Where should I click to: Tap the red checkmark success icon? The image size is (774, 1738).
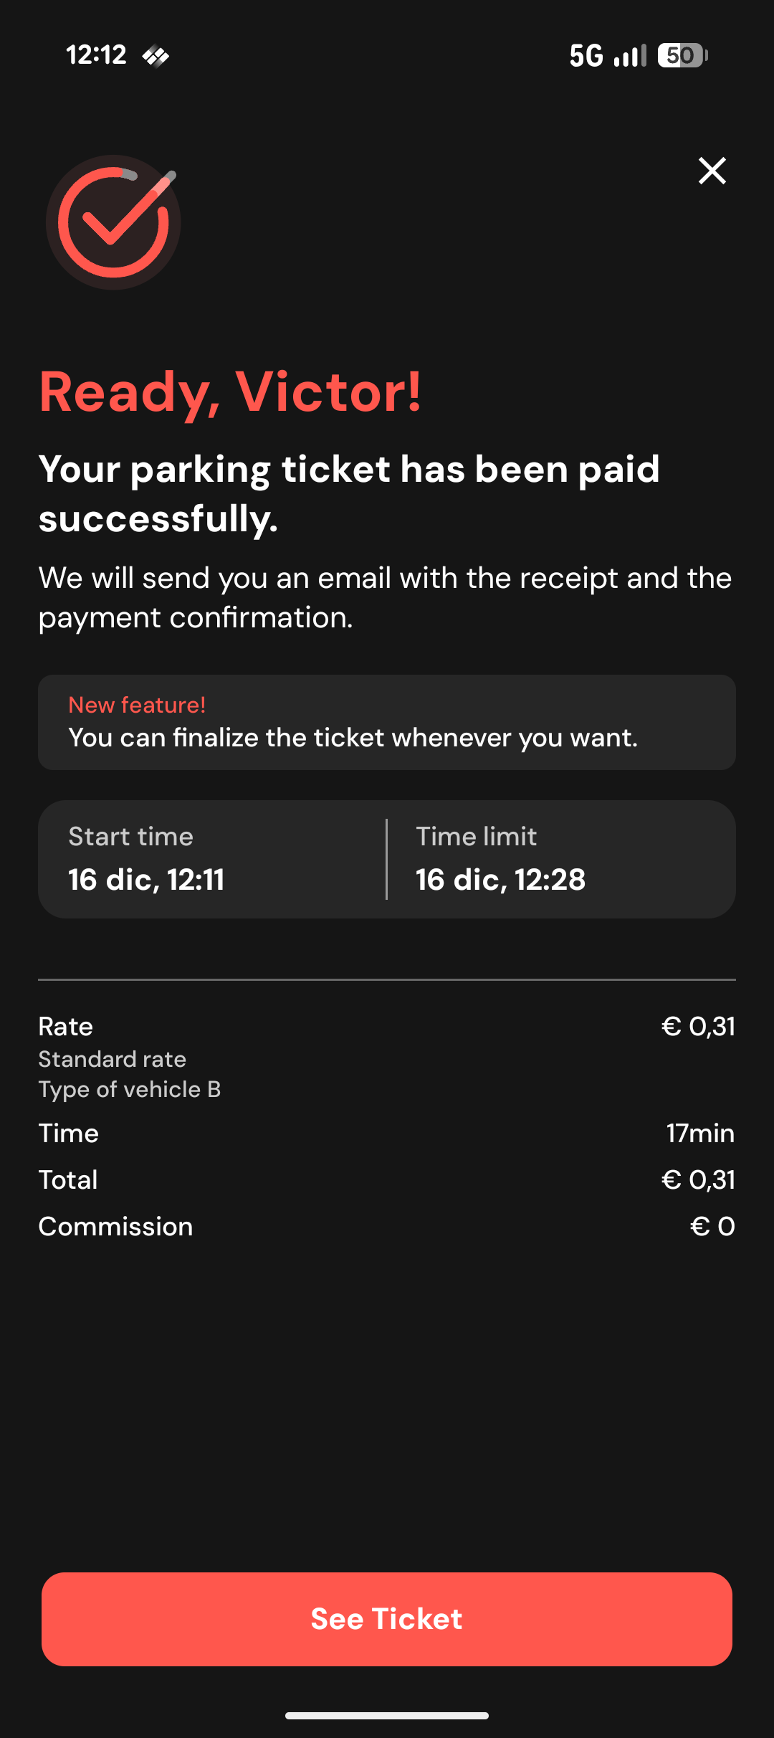(113, 222)
